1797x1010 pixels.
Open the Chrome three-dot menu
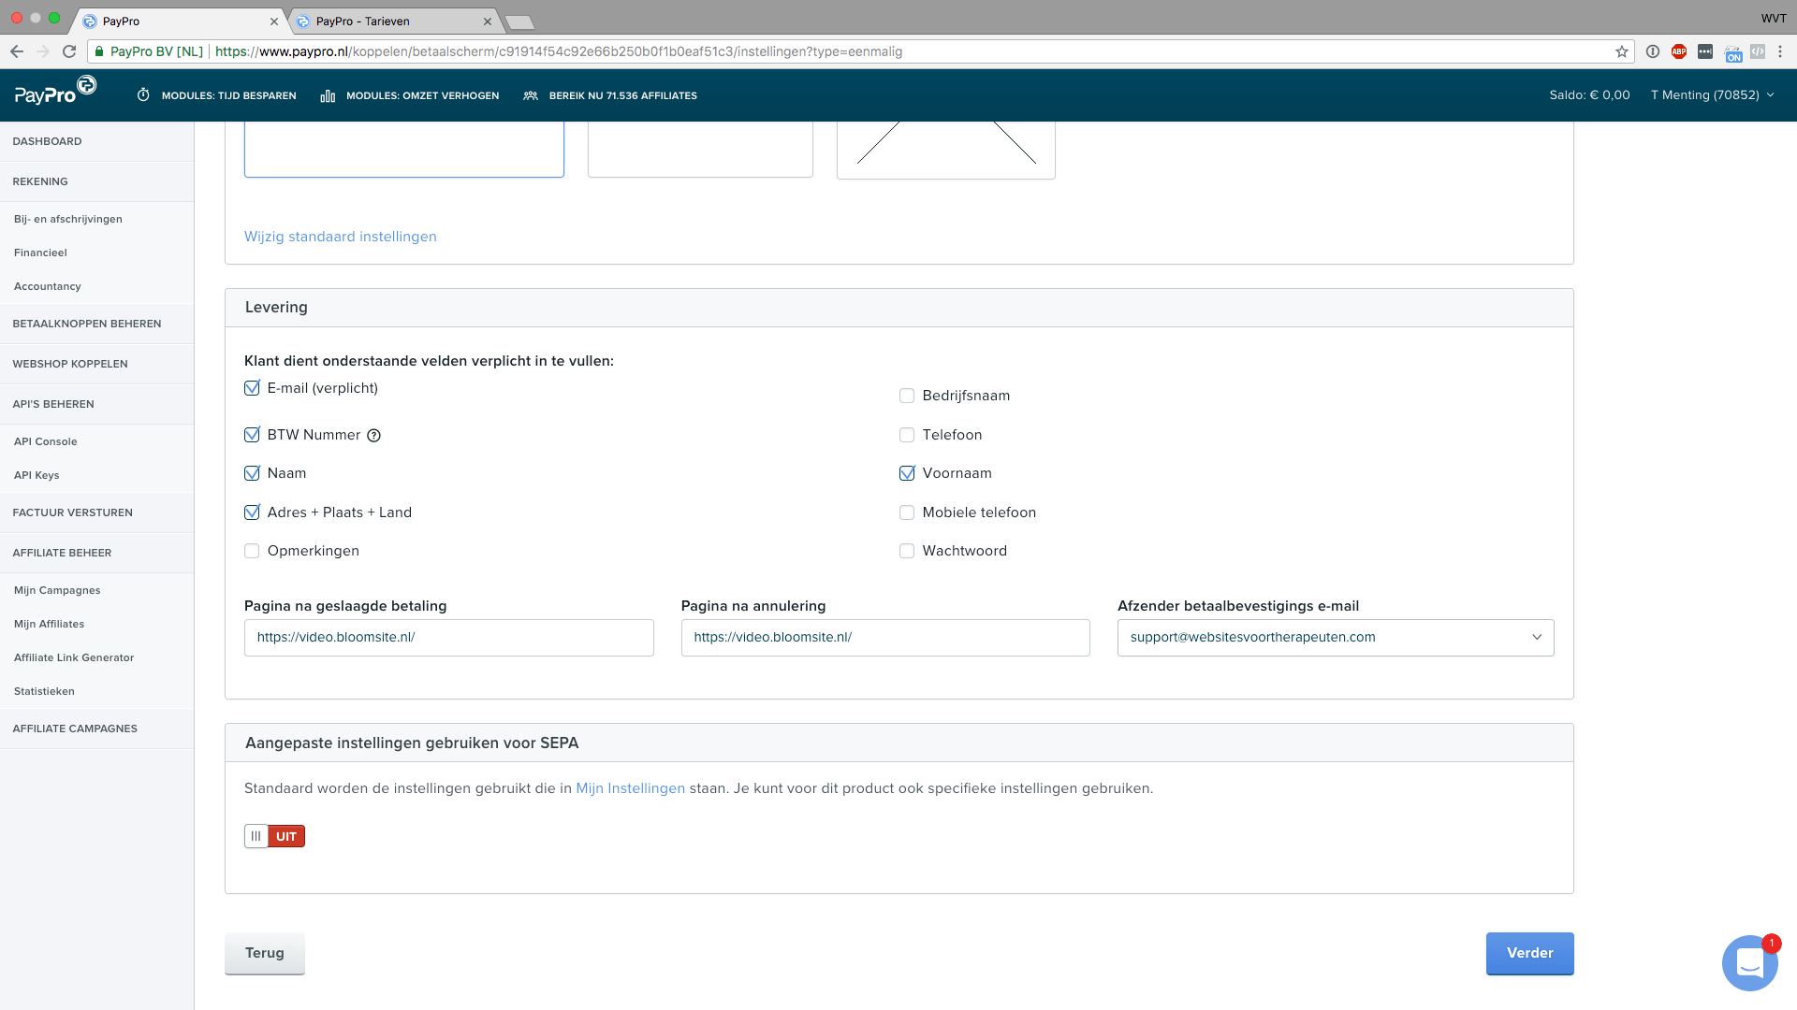(x=1780, y=51)
